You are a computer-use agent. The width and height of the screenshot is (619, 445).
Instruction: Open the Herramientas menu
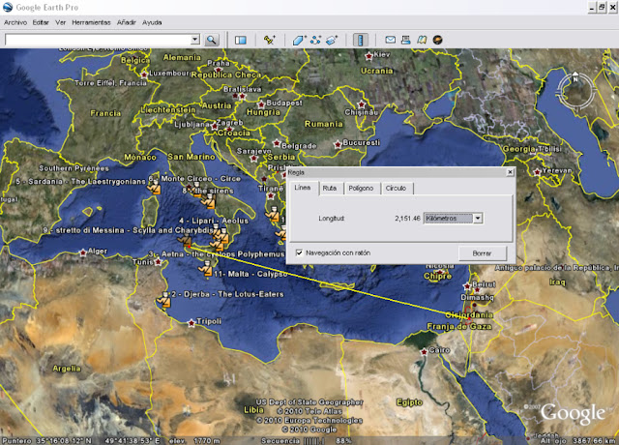pos(91,22)
